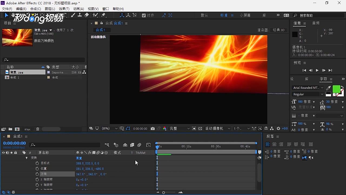This screenshot has width=346, height=195.
Task: Toggle the 对齐 snapping checkbox
Action: click(x=144, y=15)
